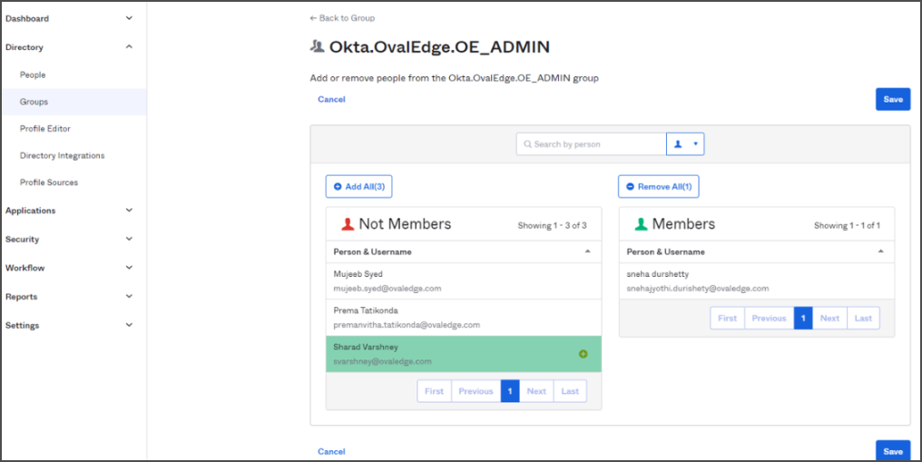Select Mujeeb Syed in Not Members list
The width and height of the screenshot is (922, 462).
(x=464, y=281)
